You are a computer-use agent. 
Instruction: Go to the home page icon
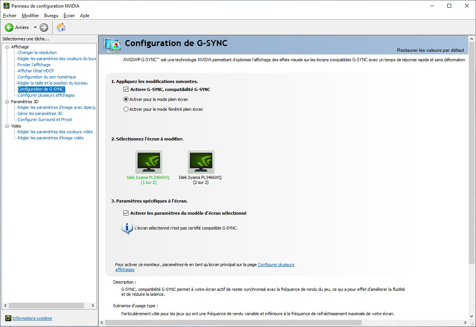pos(61,27)
